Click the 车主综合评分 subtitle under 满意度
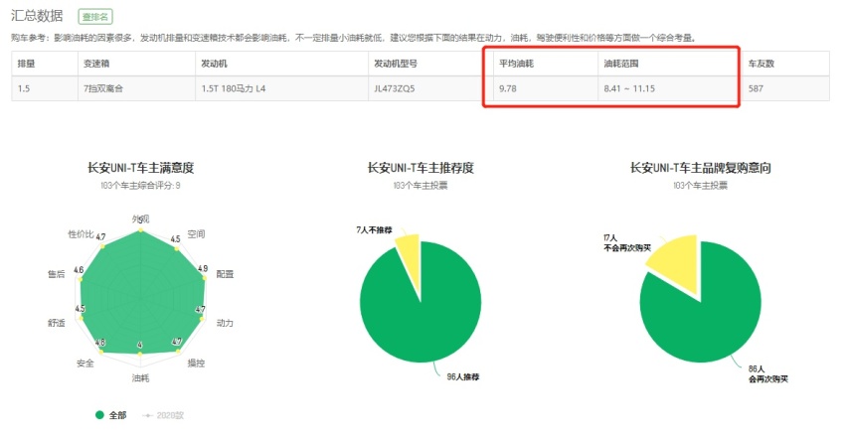 point(140,185)
